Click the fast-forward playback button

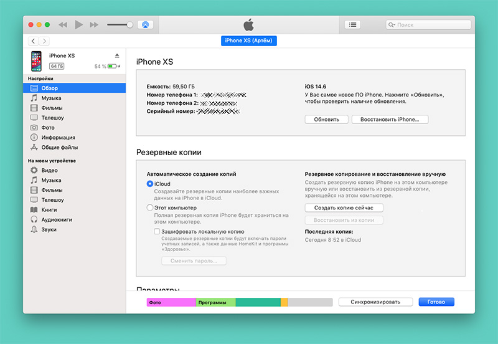94,25
